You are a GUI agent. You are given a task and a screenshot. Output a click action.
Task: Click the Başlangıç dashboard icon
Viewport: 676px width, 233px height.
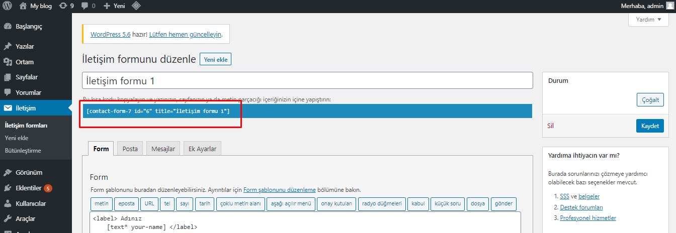click(x=8, y=27)
